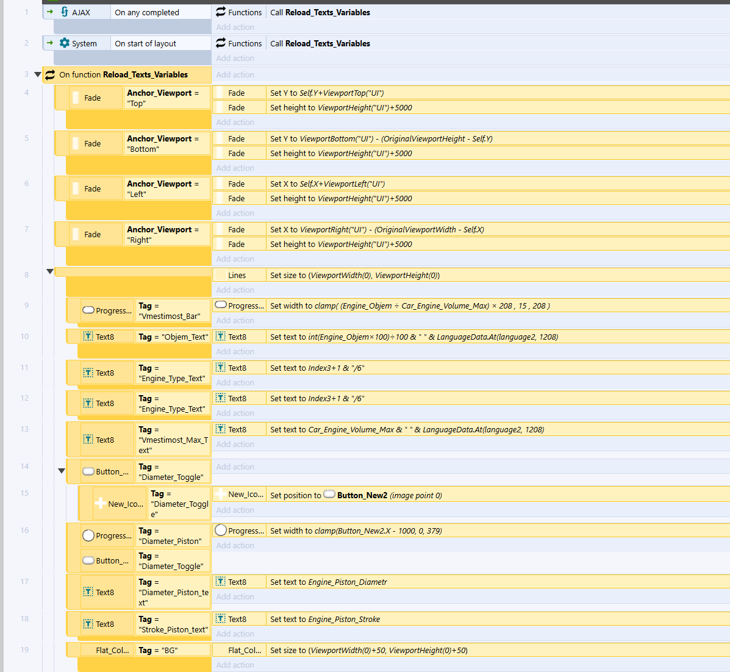
Task: Select the Anchor_Viewport = "Top" condition
Action: click(167, 98)
